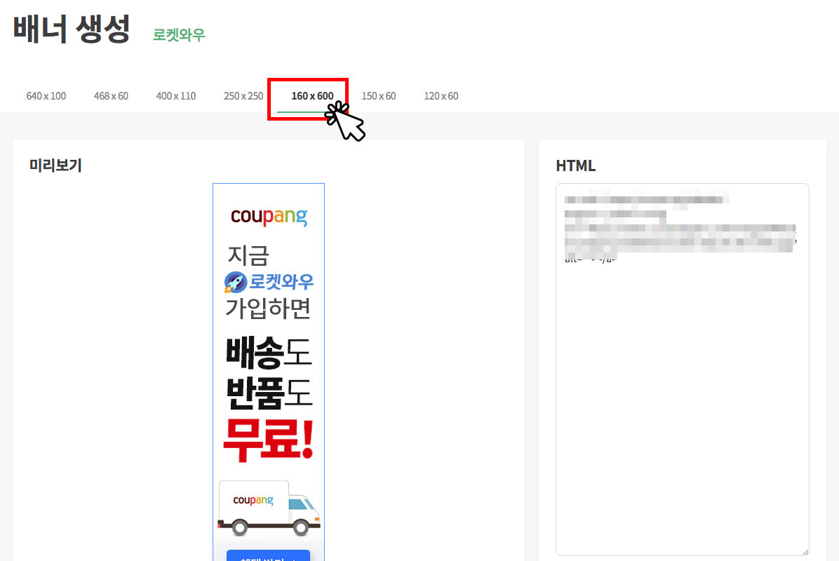The width and height of the screenshot is (839, 561).
Task: Open the 250 x 250 banner tab
Action: (x=243, y=96)
